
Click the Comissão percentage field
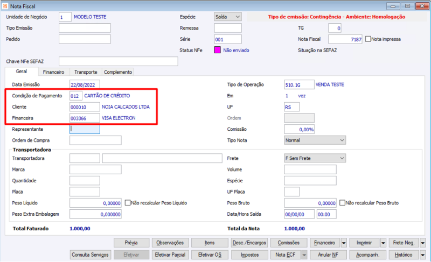tap(300, 129)
